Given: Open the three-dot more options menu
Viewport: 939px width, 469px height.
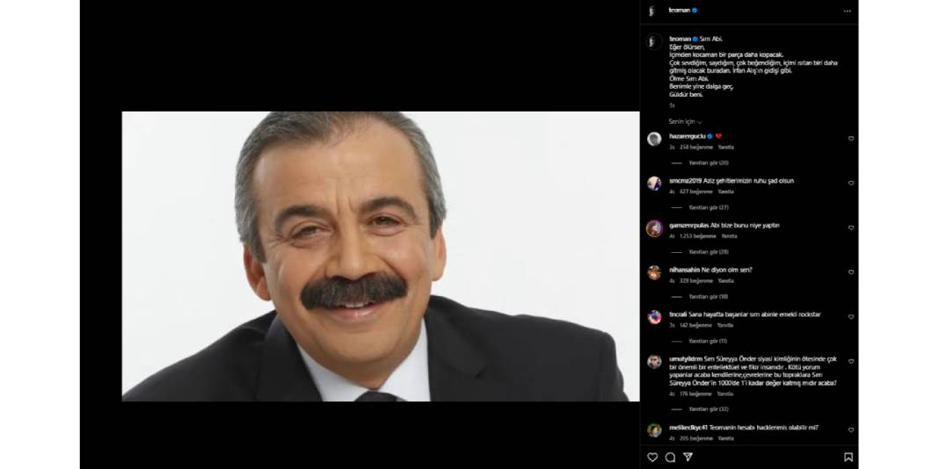Looking at the screenshot, I should (x=847, y=11).
